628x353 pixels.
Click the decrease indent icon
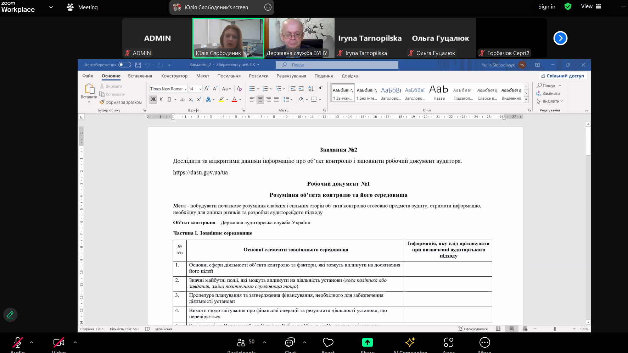pos(293,89)
